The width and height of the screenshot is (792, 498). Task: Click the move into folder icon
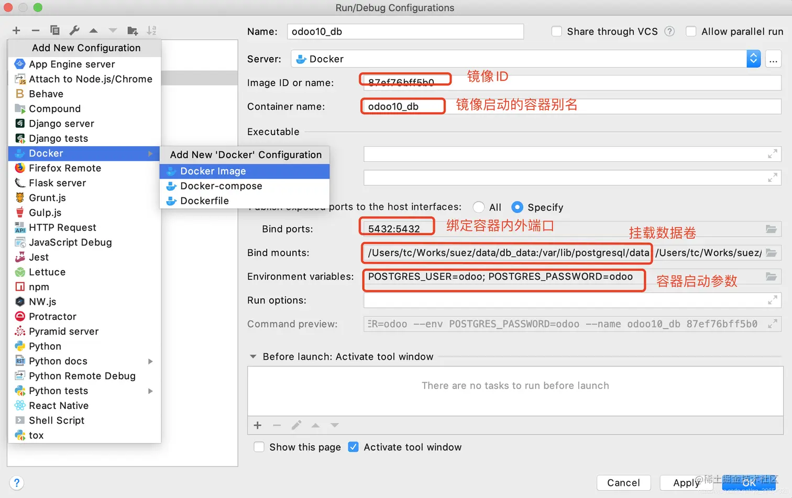pyautogui.click(x=133, y=31)
